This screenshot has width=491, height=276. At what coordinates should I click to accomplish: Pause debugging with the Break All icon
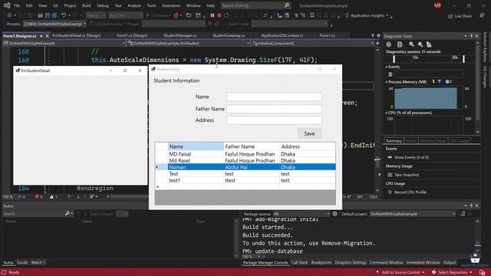pyautogui.click(x=213, y=15)
